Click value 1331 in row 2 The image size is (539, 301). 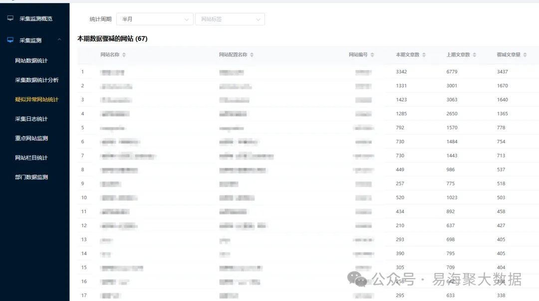tap(401, 86)
